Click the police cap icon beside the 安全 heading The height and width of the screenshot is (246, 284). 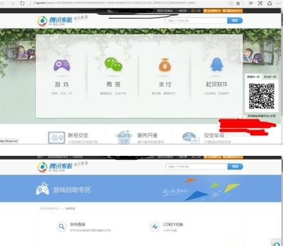190,138
